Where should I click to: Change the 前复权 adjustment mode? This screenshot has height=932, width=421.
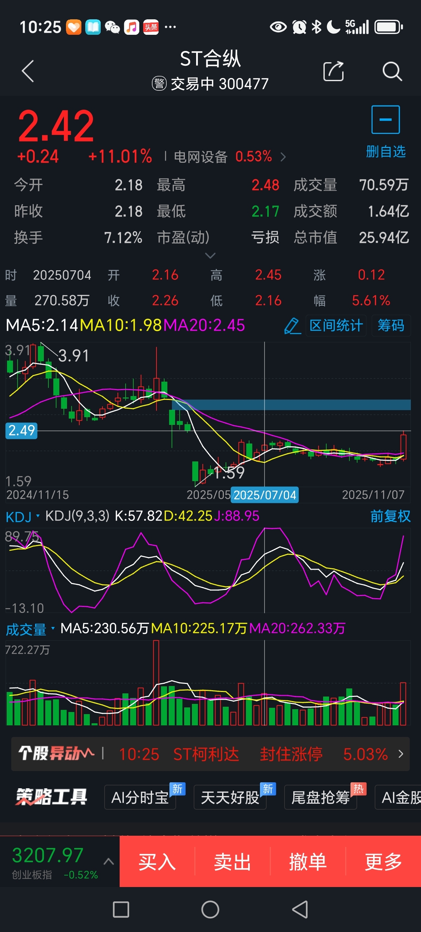pos(390,516)
